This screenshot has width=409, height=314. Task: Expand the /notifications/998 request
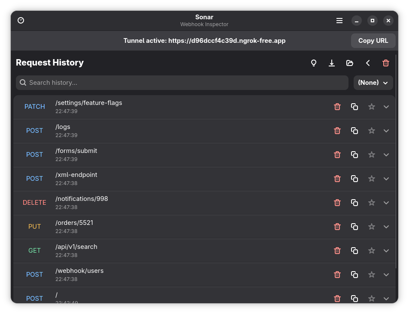coord(386,203)
